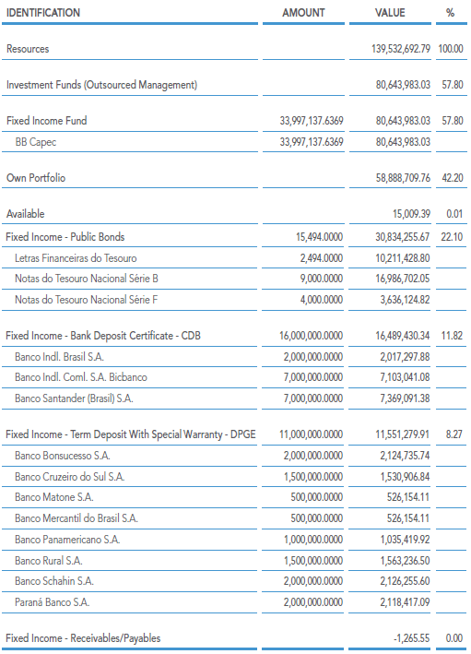The width and height of the screenshot is (471, 654).
Task: Click the AMOUNT column header
Action: 303,13
